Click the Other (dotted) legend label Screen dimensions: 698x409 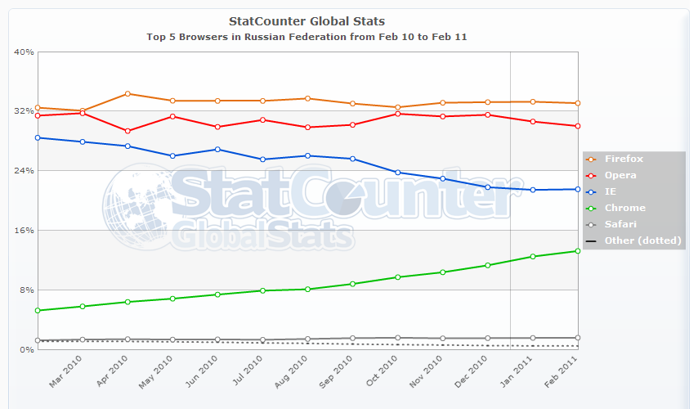643,240
